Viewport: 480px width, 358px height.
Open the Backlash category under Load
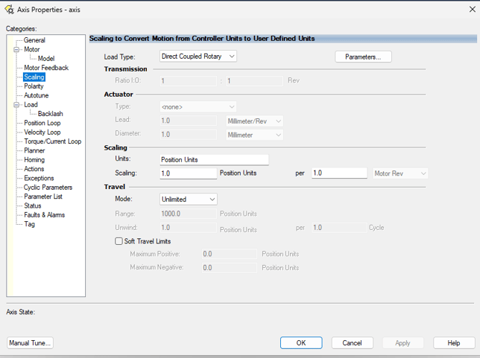click(x=50, y=114)
